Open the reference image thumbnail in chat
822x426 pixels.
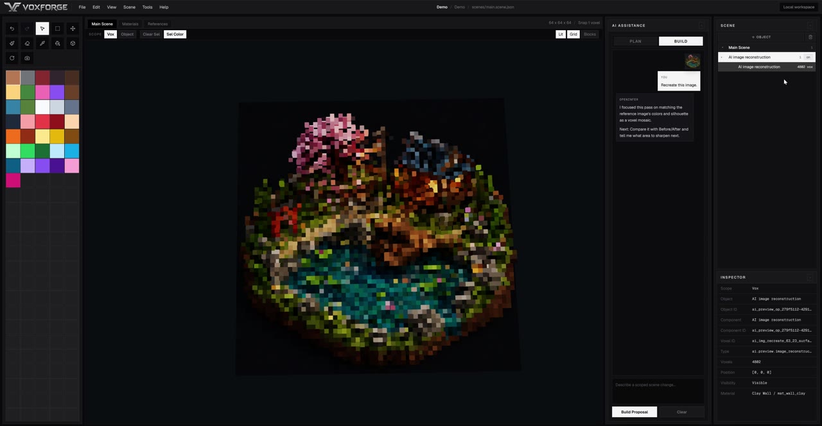coord(692,61)
